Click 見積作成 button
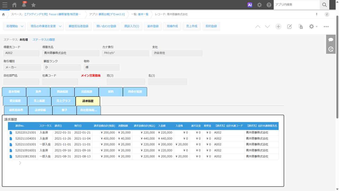The image size is (339, 191). pyautogui.click(x=172, y=26)
